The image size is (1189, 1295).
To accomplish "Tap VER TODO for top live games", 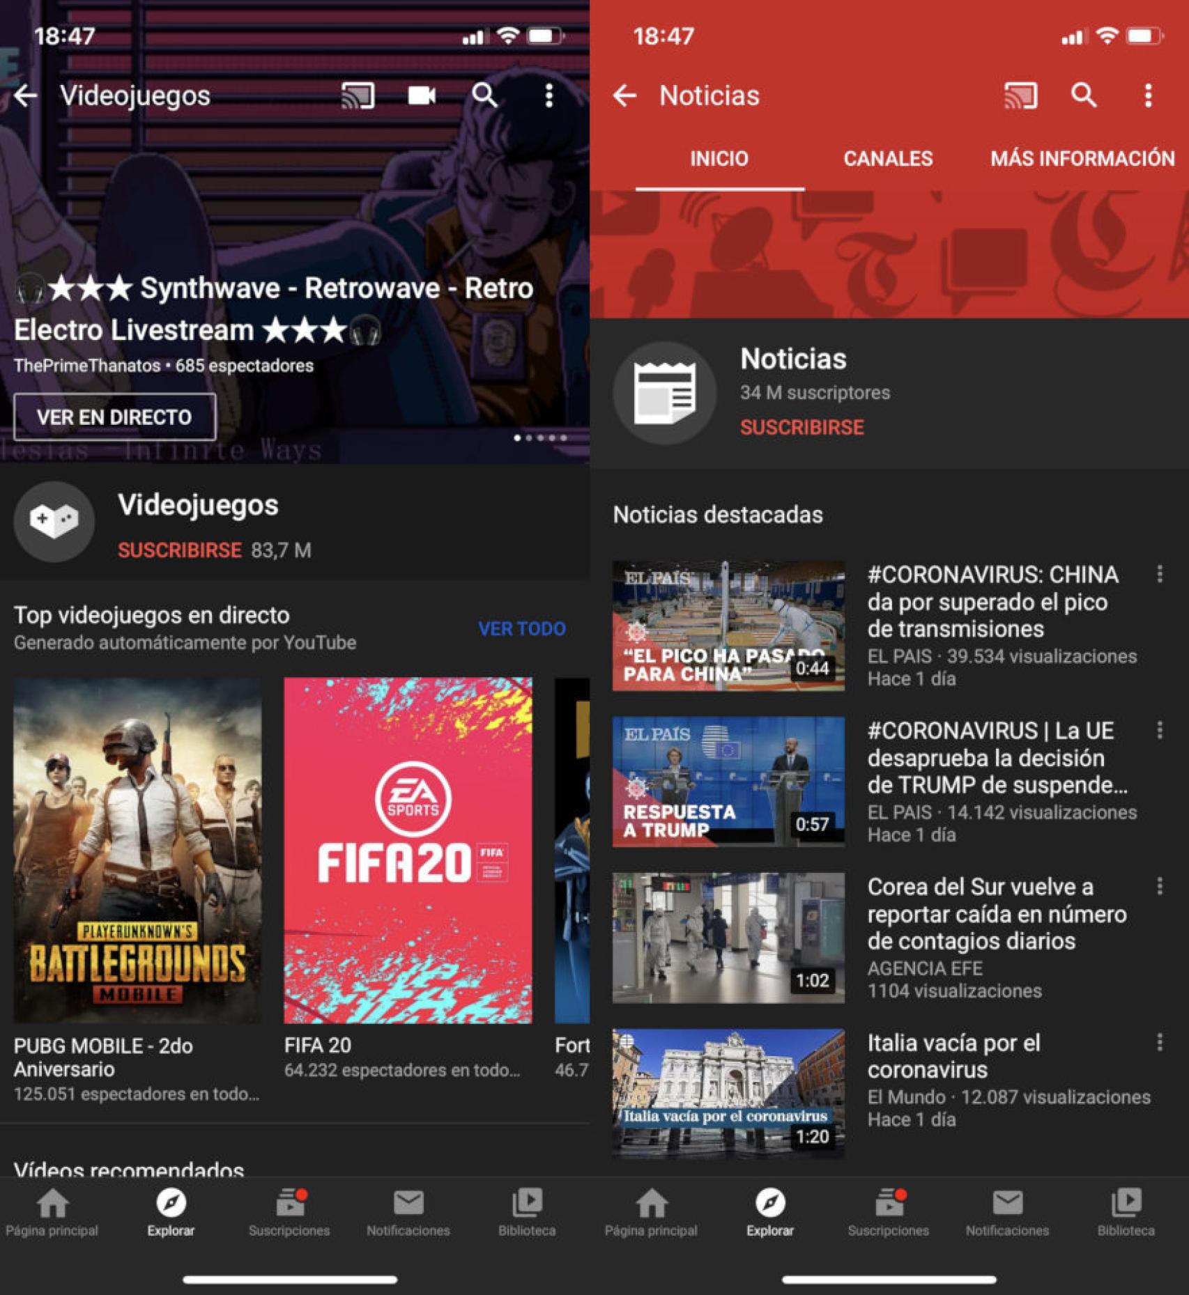I will click(x=522, y=629).
